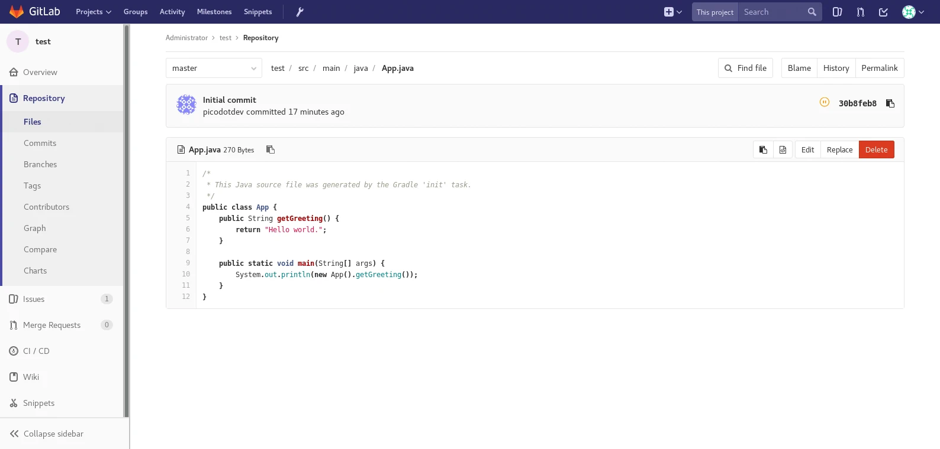Open merge requests icon in top navbar

coord(860,12)
